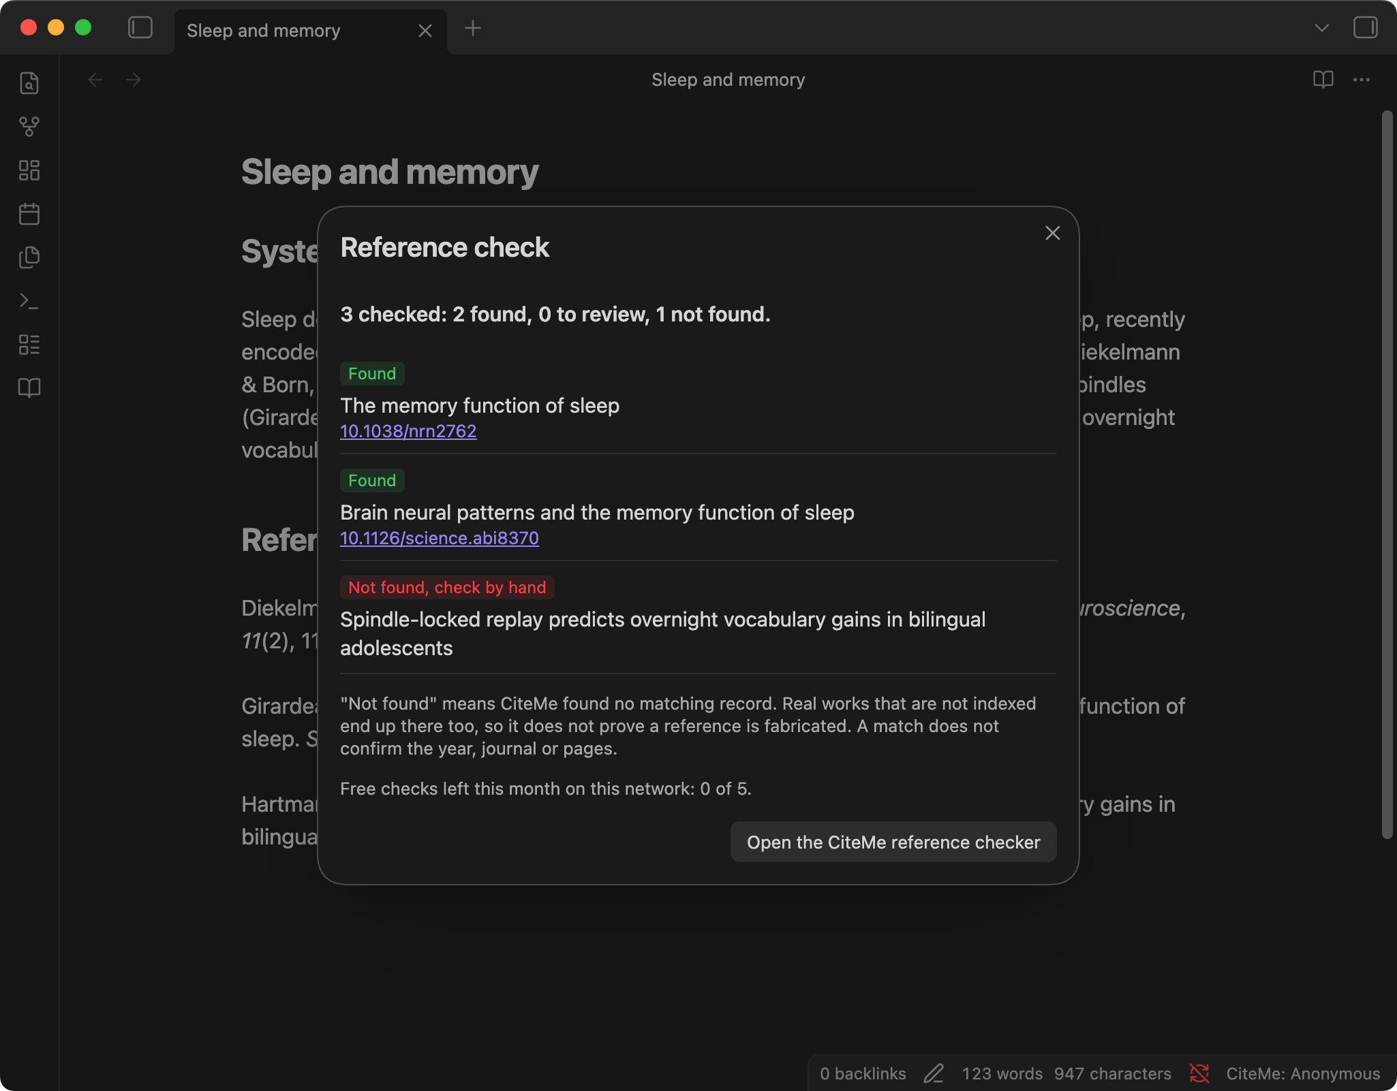Click the Free checks left this month text

click(546, 789)
